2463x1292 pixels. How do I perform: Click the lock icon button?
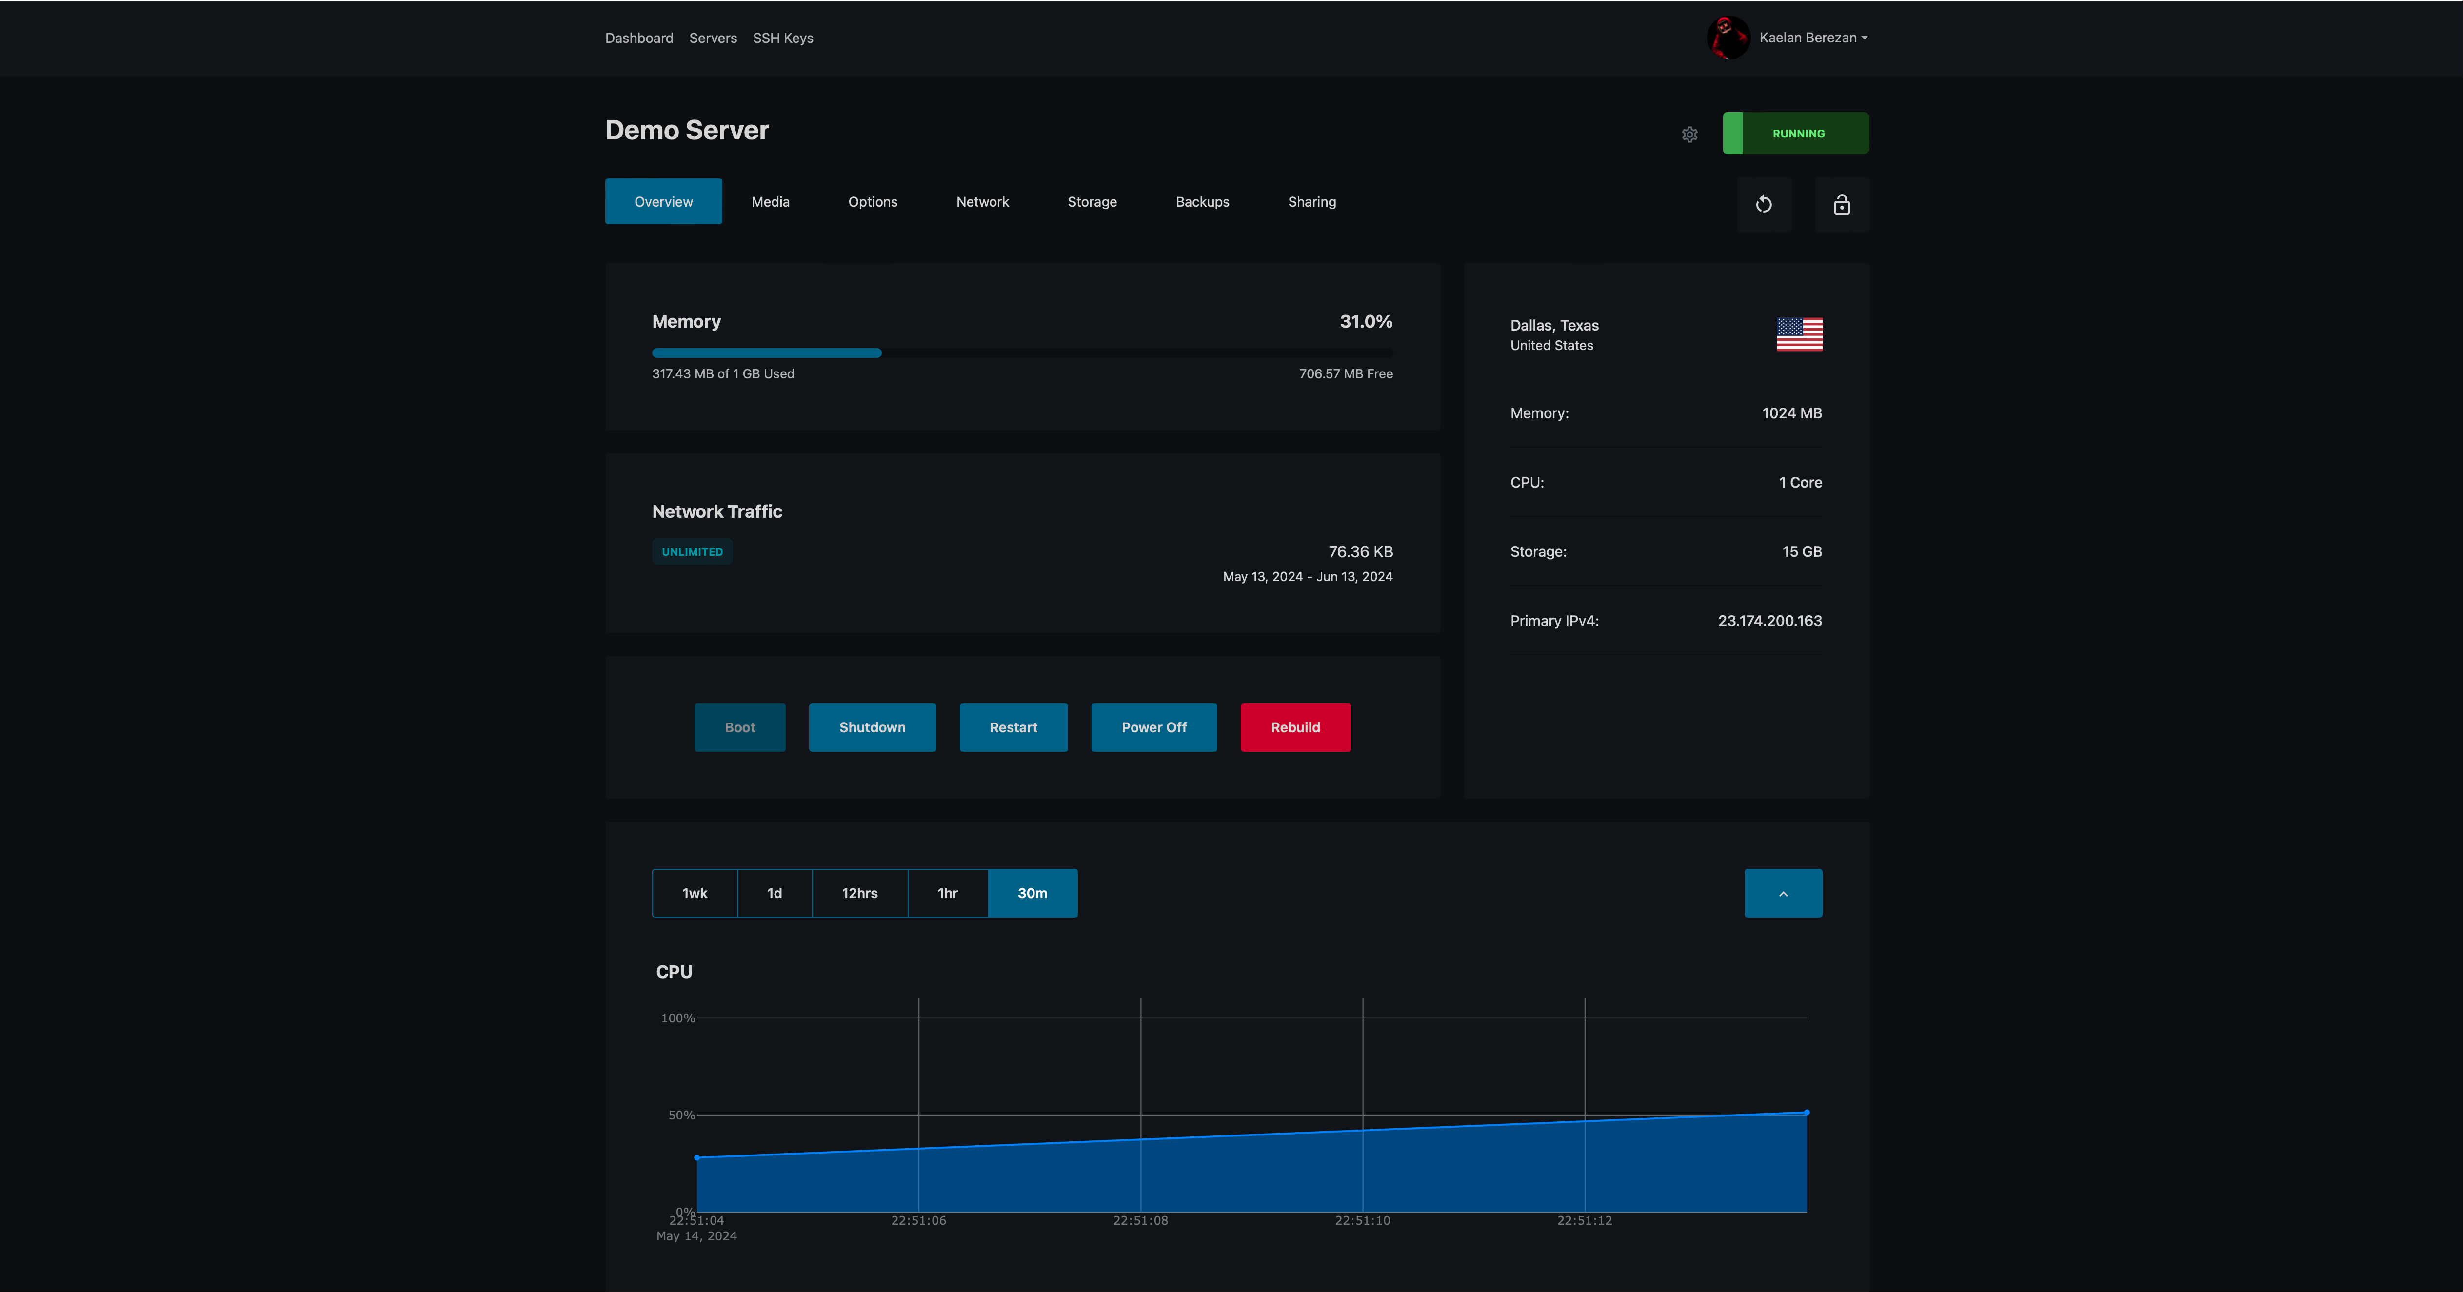(x=1842, y=204)
